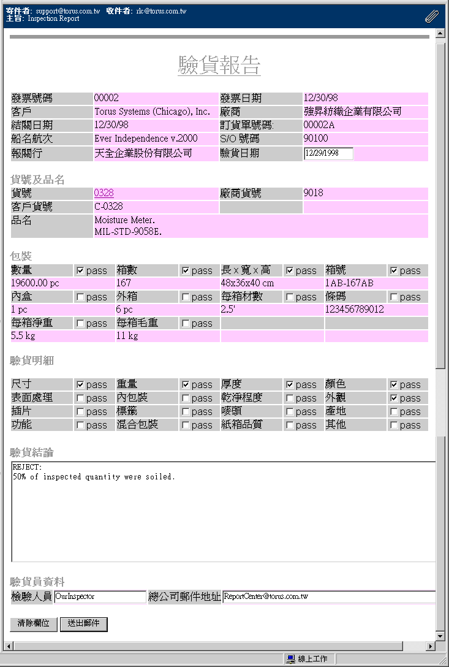The image size is (449, 667).
Task: Check the 插片 pass checkbox
Action: [80, 412]
